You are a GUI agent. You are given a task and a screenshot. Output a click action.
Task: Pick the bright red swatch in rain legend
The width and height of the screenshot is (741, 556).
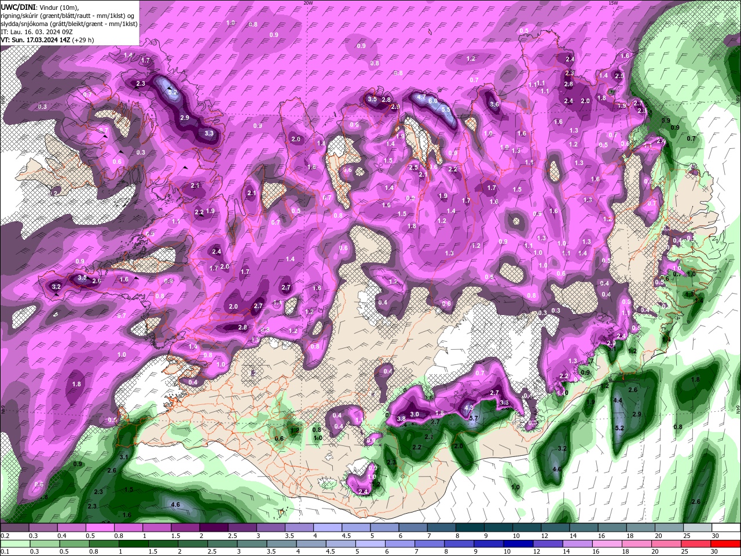pos(726,544)
